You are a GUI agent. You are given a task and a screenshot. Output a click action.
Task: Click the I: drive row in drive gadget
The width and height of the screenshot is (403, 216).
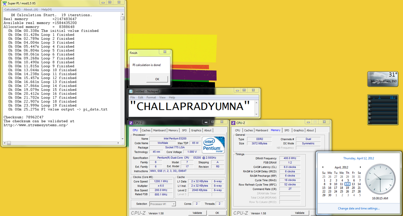pyautogui.click(x=383, y=122)
